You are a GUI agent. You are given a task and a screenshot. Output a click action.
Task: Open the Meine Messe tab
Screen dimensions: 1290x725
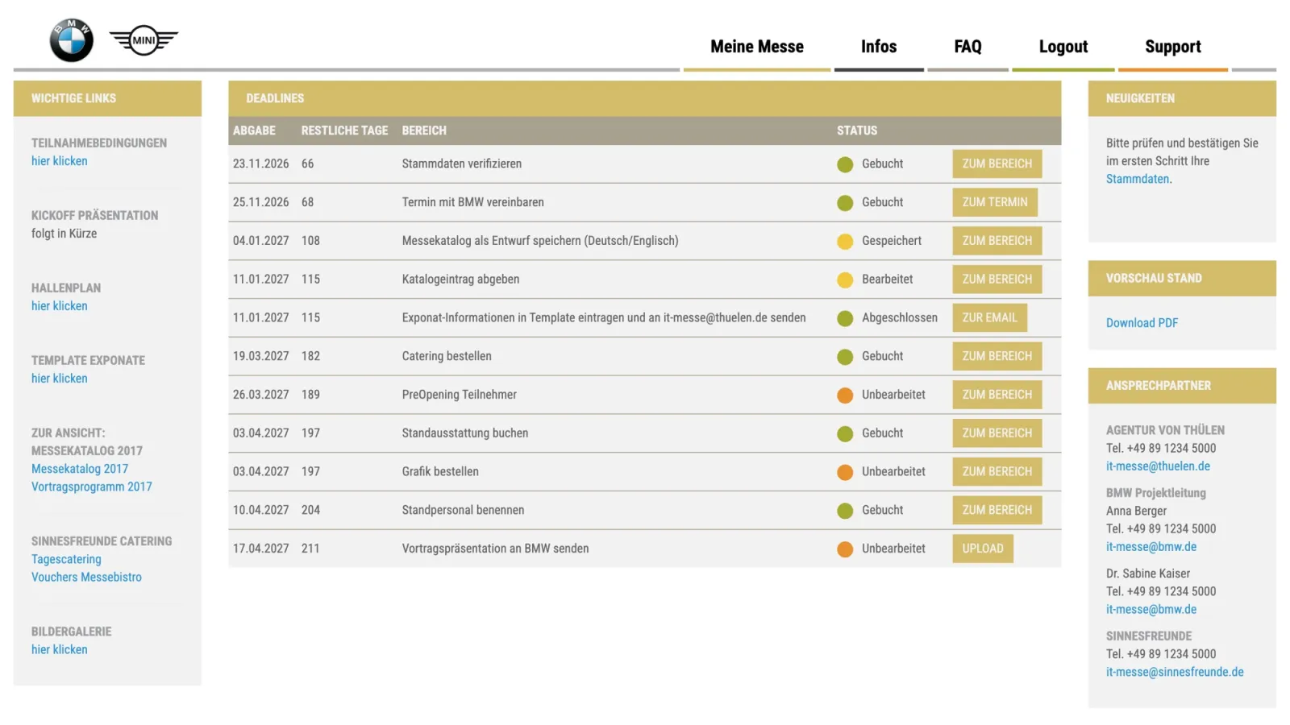coord(756,47)
